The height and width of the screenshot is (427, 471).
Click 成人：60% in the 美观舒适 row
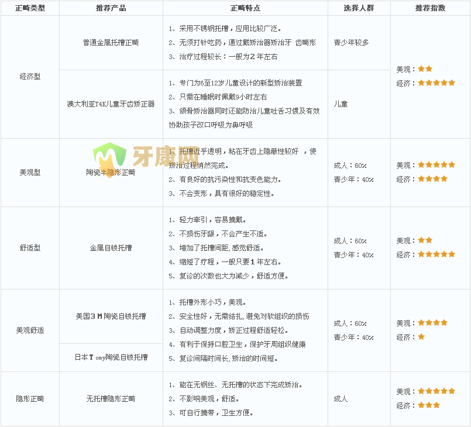(350, 323)
